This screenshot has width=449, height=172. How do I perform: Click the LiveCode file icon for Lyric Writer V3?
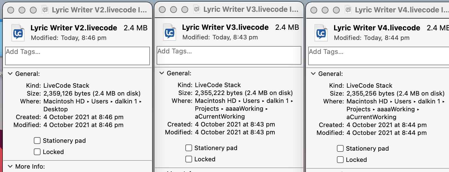169,33
